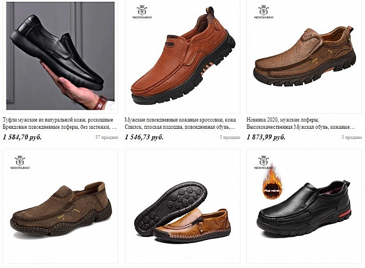
Task: Click the price 1 584,70 руб.
Action: pos(22,137)
